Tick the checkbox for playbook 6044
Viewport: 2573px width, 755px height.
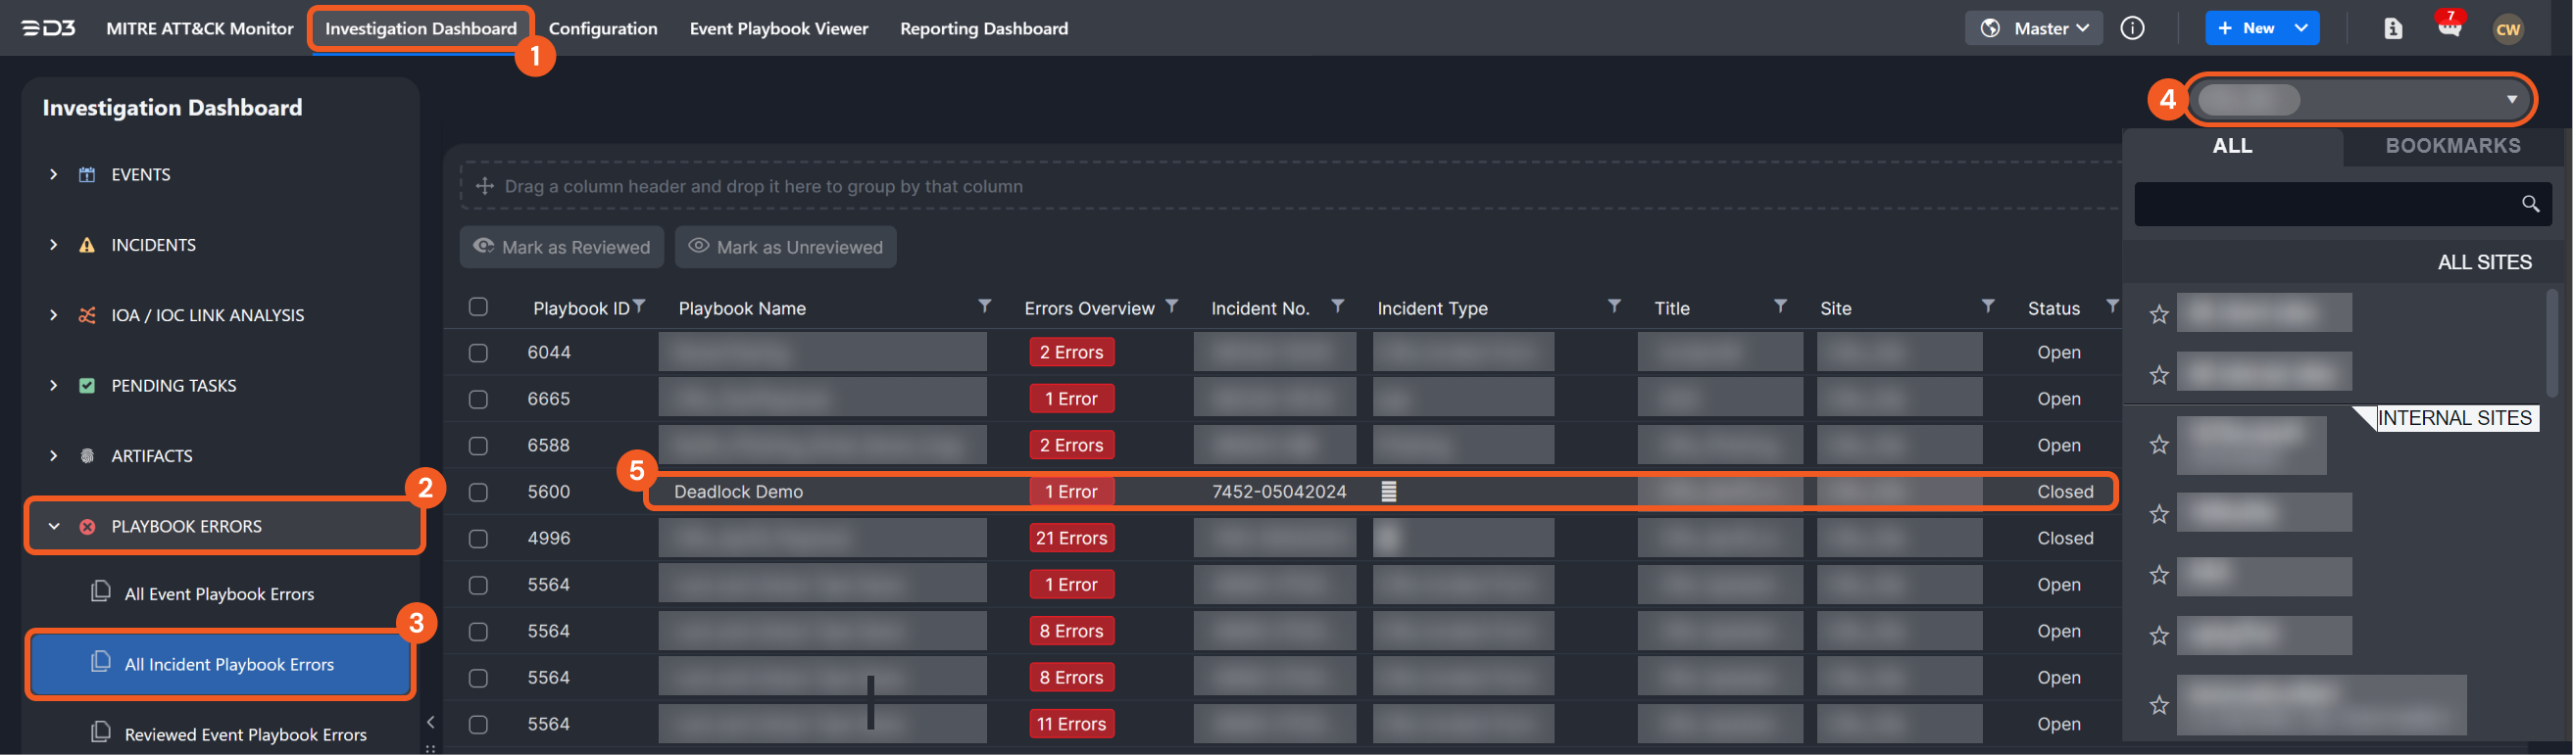click(x=478, y=354)
